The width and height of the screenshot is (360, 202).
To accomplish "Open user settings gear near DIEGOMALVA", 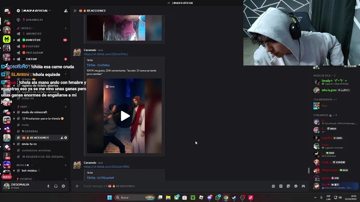I will coord(63,186).
